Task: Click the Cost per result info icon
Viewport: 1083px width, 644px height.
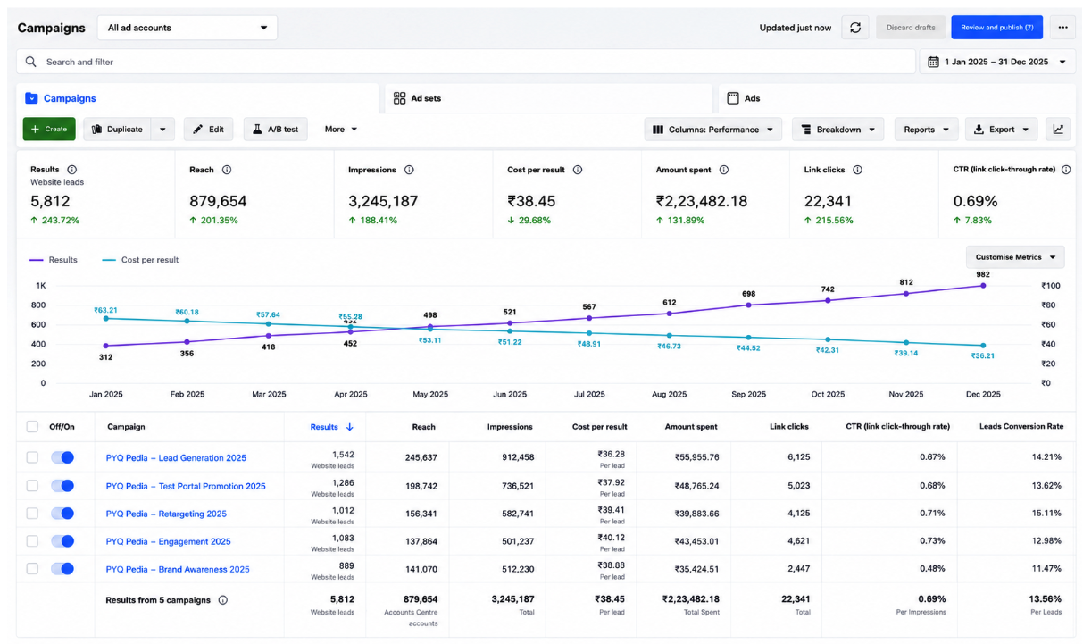Action: (578, 170)
